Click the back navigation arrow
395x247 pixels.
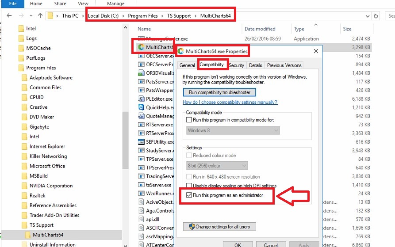tap(9, 15)
